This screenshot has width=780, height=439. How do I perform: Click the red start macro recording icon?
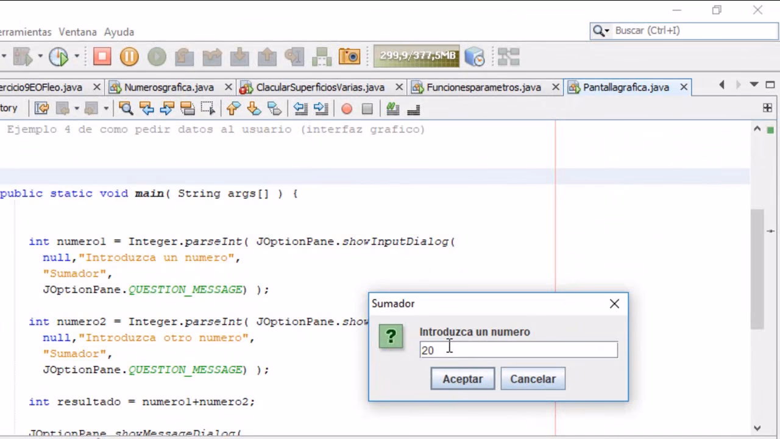click(347, 109)
